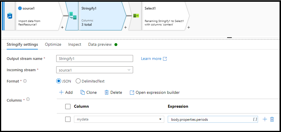The width and height of the screenshot is (281, 132).
Task: Select the Stringify1 transformation icon
Action: [73, 16]
